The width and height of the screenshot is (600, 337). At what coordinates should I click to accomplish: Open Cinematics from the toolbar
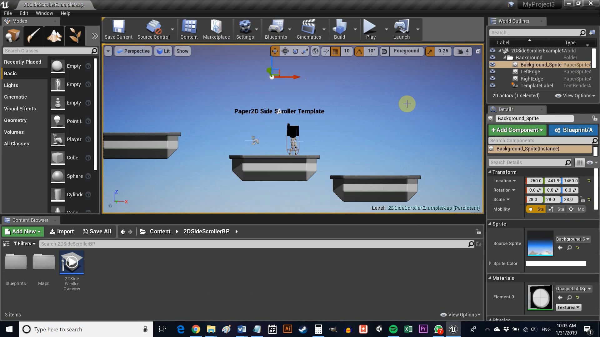(309, 29)
